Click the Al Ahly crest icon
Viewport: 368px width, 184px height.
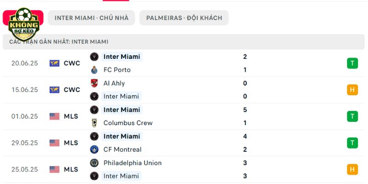pyautogui.click(x=94, y=83)
